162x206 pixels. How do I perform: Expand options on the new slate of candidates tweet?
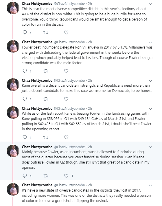(150, 185)
